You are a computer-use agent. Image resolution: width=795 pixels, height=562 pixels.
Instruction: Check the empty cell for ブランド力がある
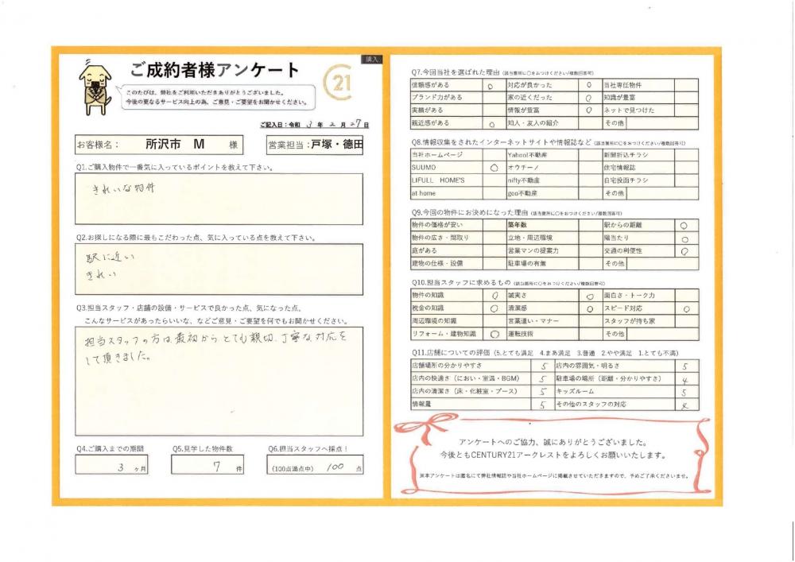tap(494, 98)
